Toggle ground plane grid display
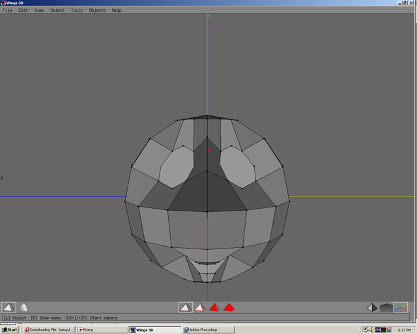The image size is (417, 334). (386, 307)
